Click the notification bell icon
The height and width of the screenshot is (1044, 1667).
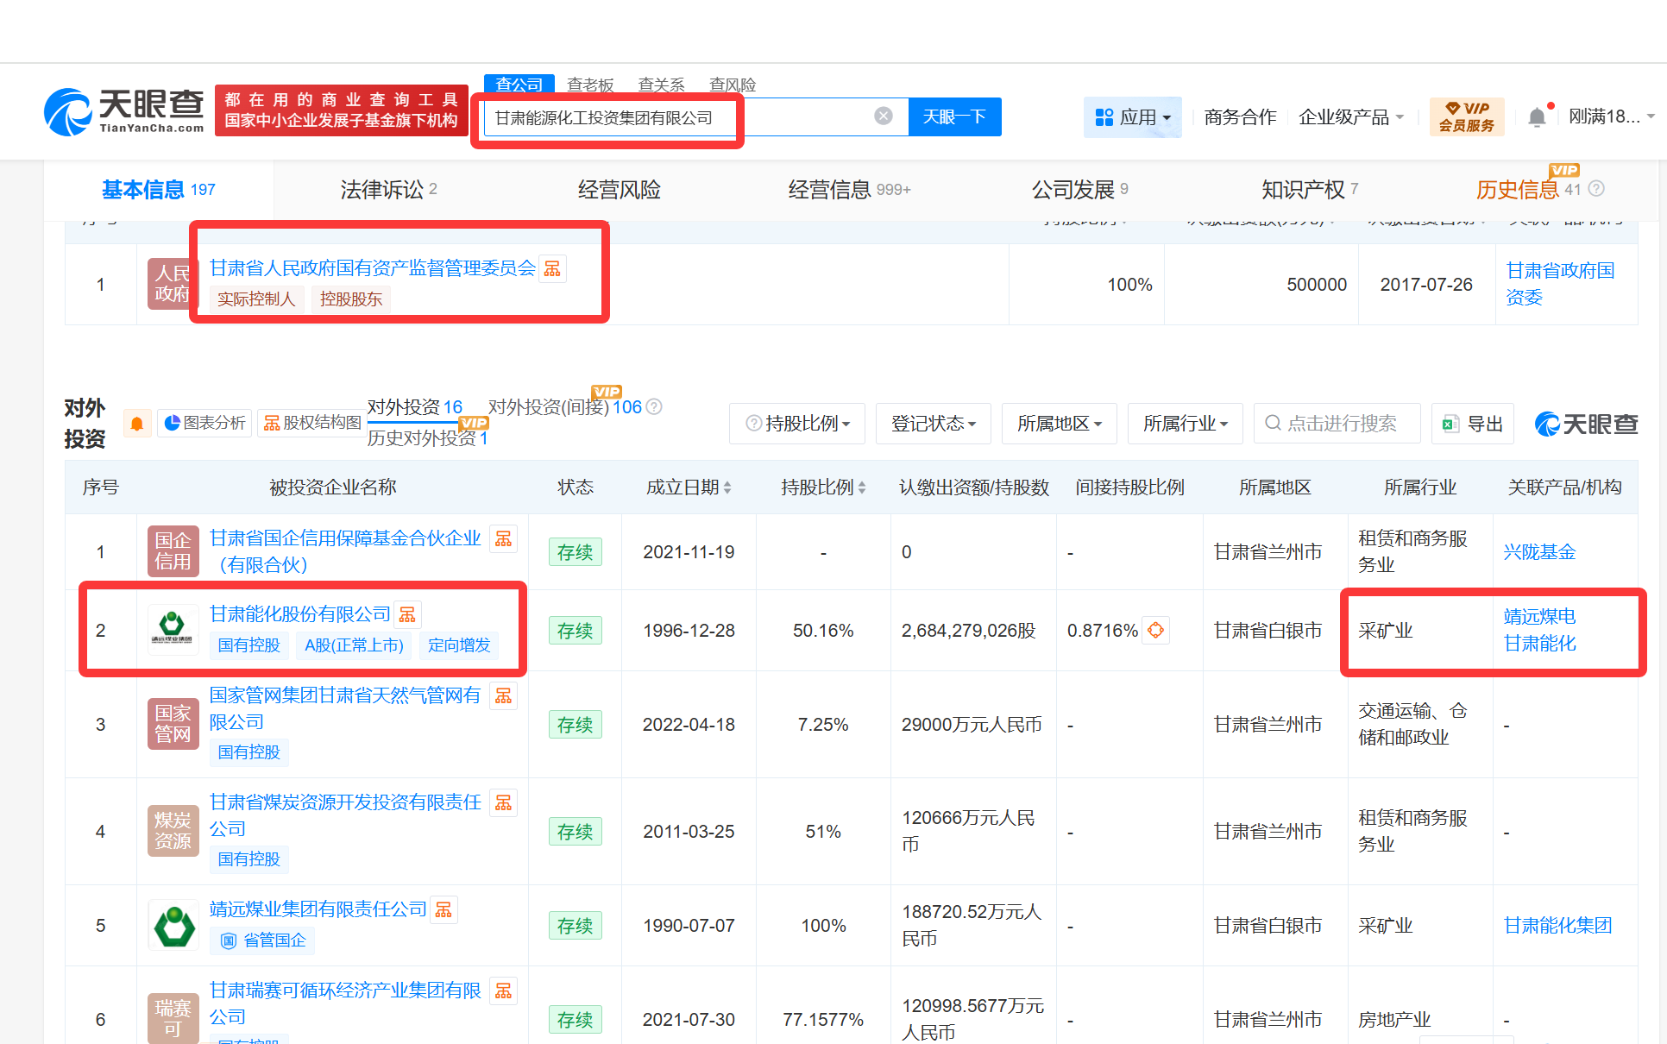[x=1537, y=117]
